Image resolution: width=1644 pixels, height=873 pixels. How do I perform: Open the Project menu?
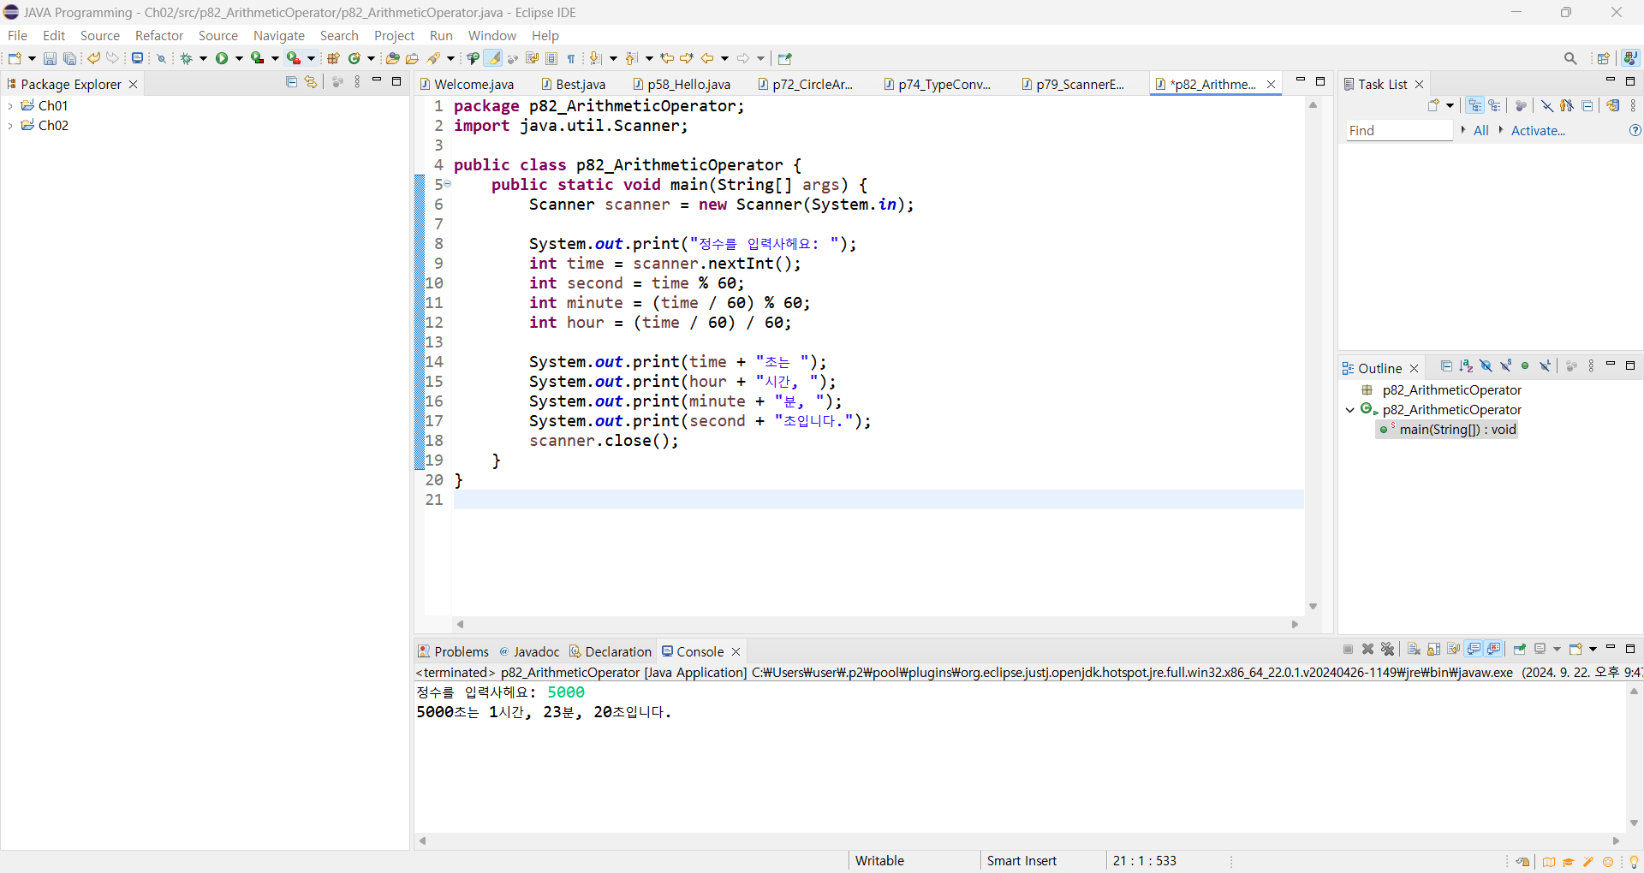point(394,35)
